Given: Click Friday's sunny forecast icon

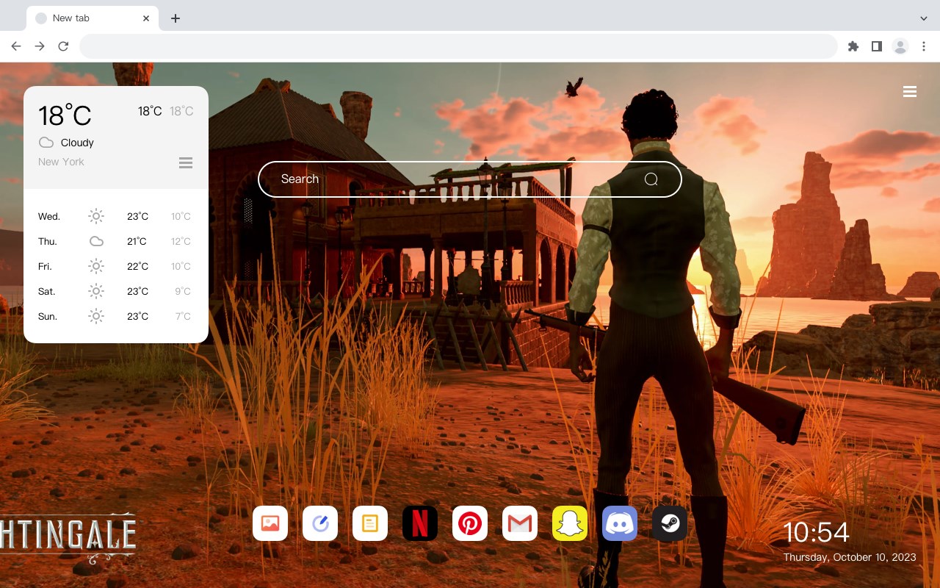Looking at the screenshot, I should pos(96,266).
